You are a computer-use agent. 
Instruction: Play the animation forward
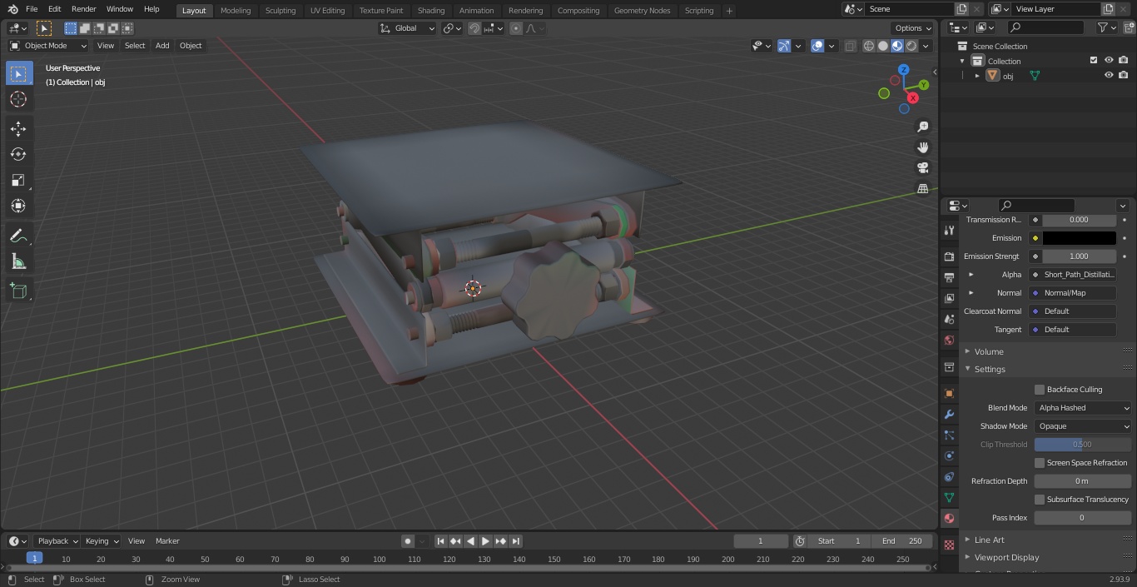pos(485,541)
